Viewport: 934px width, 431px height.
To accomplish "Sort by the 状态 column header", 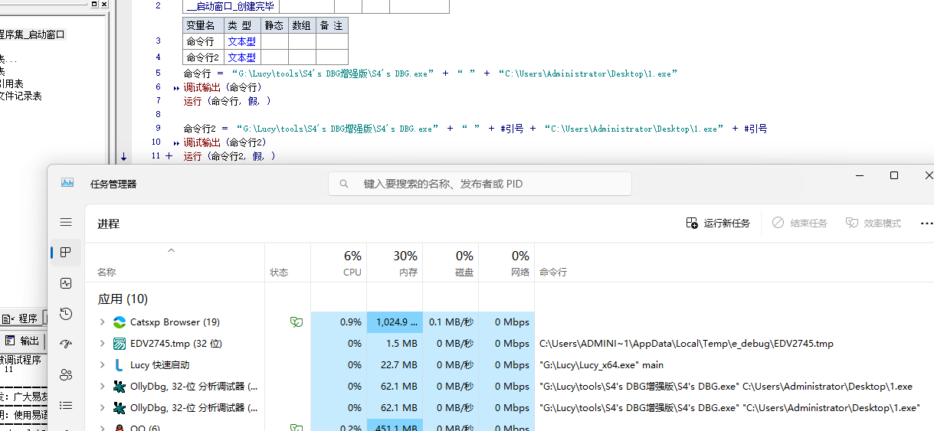I will click(x=279, y=273).
